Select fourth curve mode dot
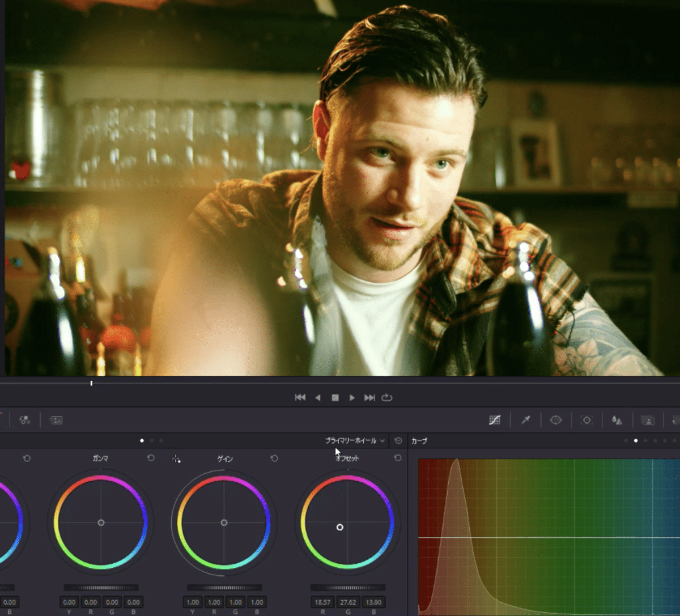Viewport: 680px width, 616px height. [655, 440]
